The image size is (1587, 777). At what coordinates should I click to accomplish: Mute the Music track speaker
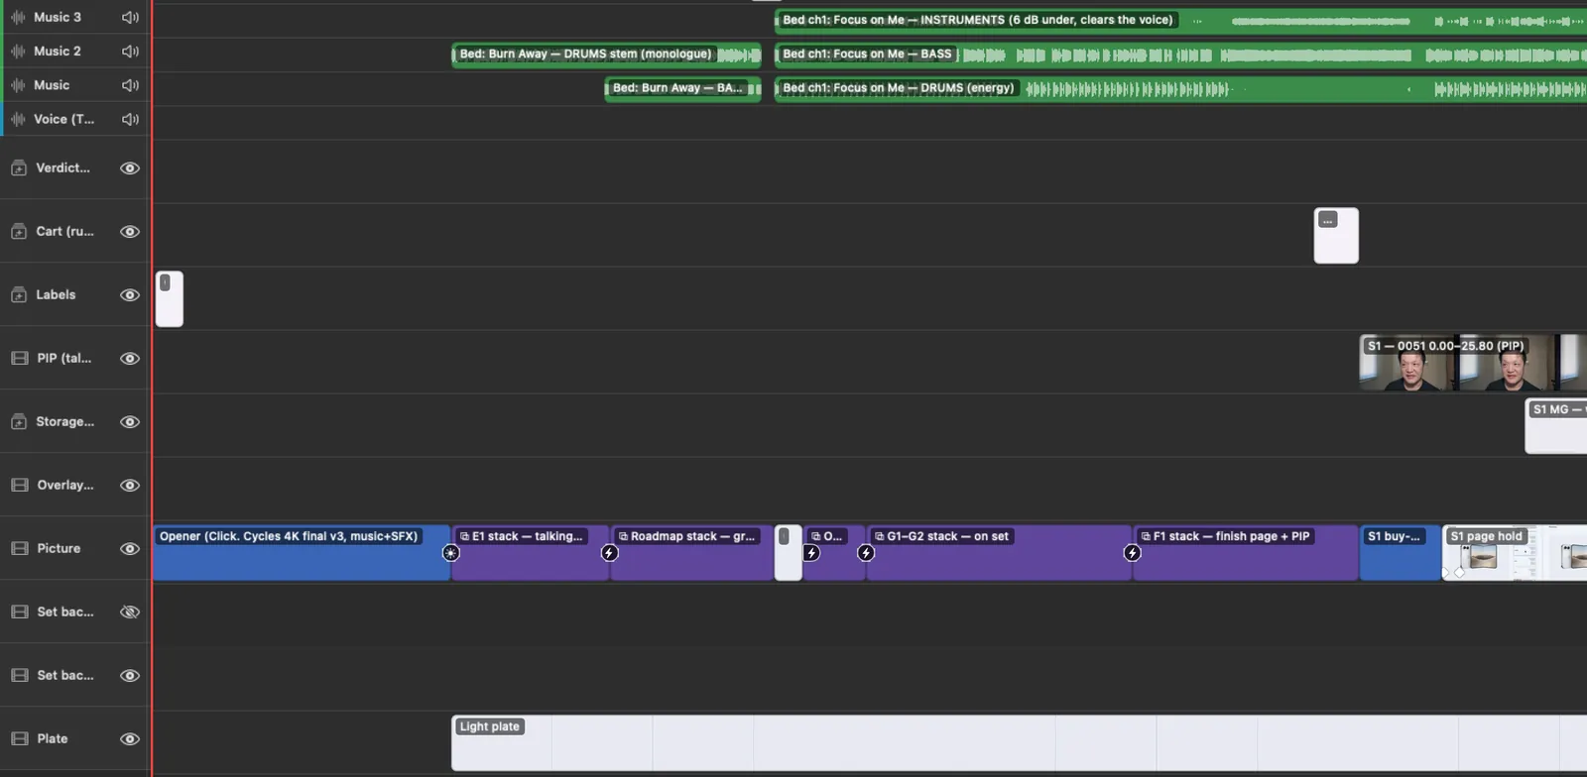[130, 85]
